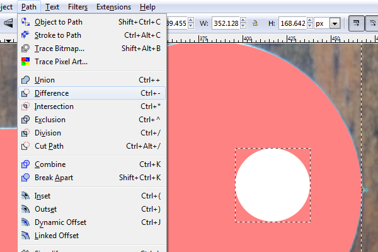378x252 pixels.
Task: Choose Stroke to Path
Action: pos(92,35)
